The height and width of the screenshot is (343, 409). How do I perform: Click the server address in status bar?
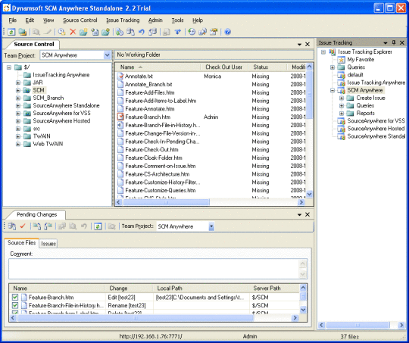tap(151, 336)
